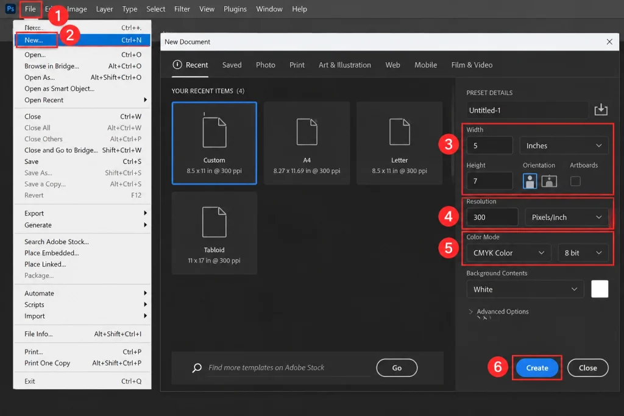
Task: Choose New... from File menu
Action: click(83, 40)
